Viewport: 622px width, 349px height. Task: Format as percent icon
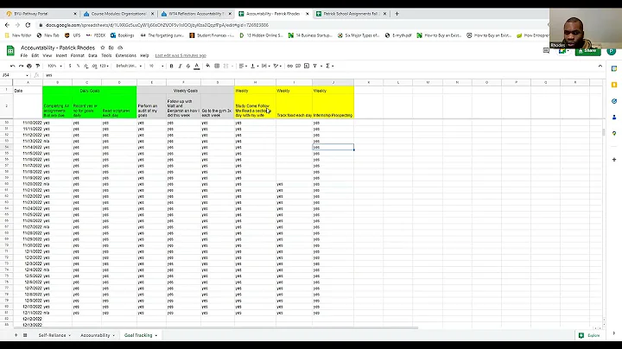78,66
